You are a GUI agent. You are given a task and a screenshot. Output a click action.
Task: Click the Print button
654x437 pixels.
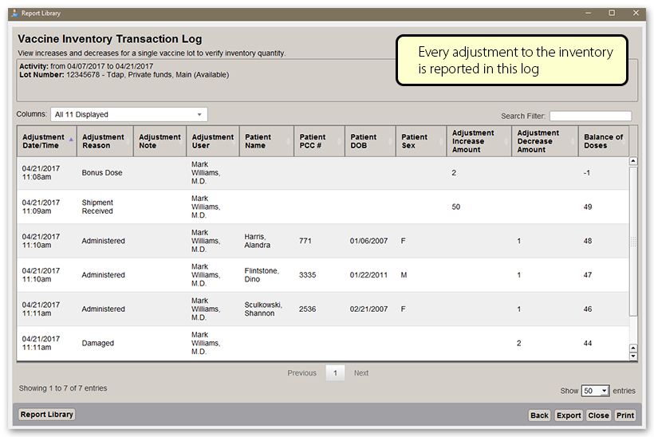tap(625, 415)
